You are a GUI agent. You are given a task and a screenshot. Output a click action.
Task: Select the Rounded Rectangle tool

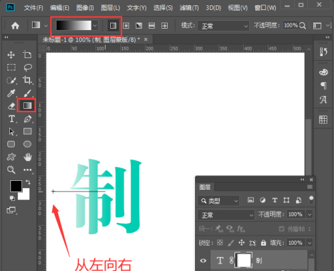coord(11,144)
